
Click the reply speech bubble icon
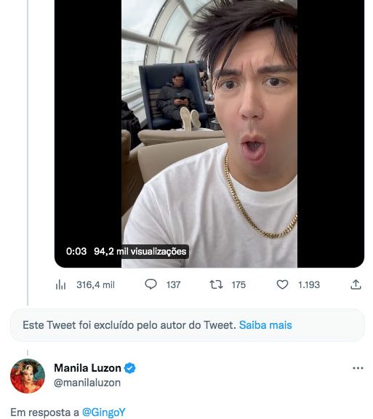coord(151,284)
